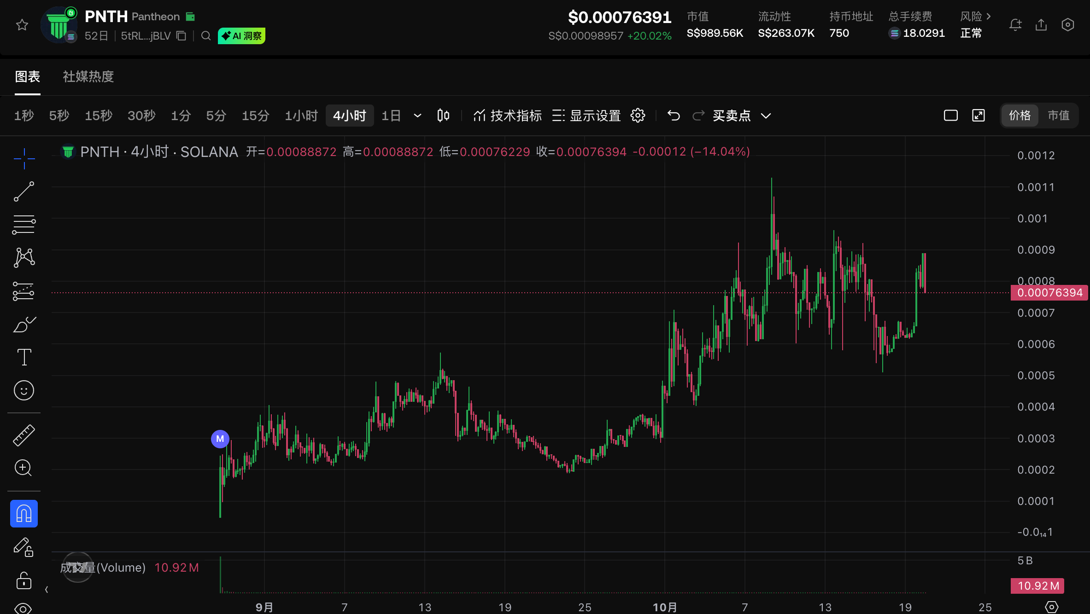
Task: Toggle drawings visibility eye icon
Action: [23, 608]
